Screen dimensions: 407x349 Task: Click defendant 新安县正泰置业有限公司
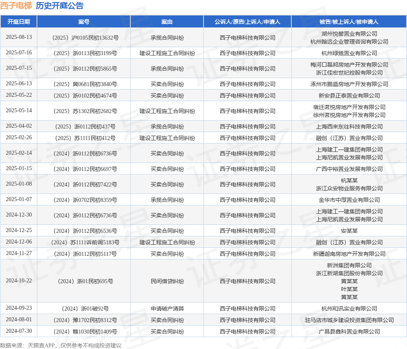349,96
